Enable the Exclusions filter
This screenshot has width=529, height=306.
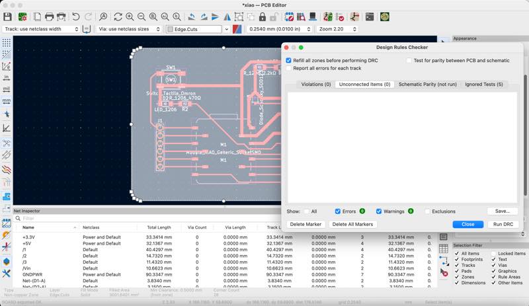427,211
